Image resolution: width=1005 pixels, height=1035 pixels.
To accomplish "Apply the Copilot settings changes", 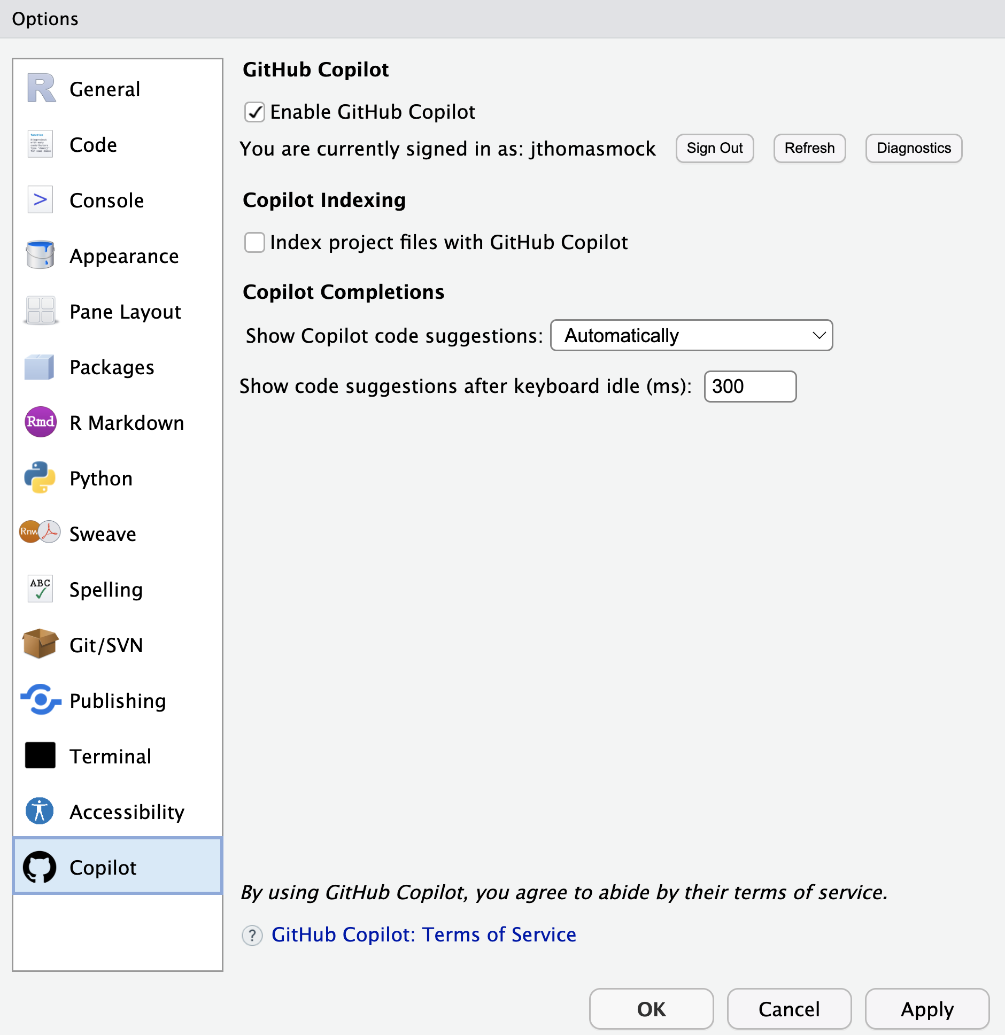I will [x=927, y=1009].
